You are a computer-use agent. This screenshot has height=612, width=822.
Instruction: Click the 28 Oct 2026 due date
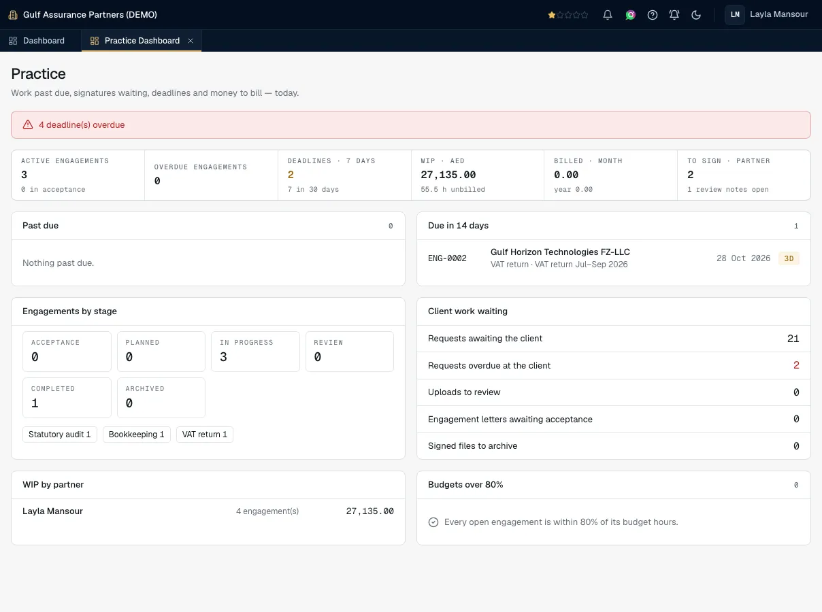click(x=744, y=258)
